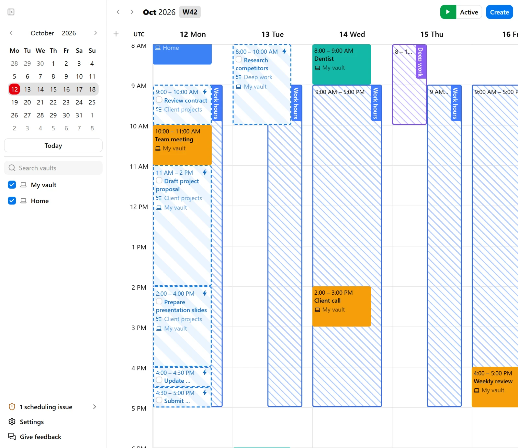518x448 pixels.
Task: Click the green play Active icon
Action: [x=448, y=12]
